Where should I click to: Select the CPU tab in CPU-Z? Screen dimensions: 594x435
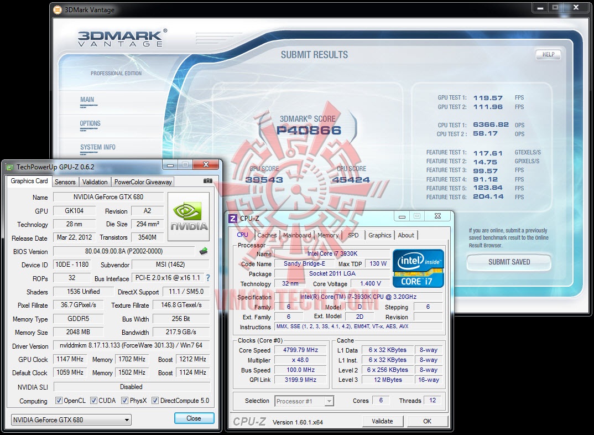coord(242,235)
